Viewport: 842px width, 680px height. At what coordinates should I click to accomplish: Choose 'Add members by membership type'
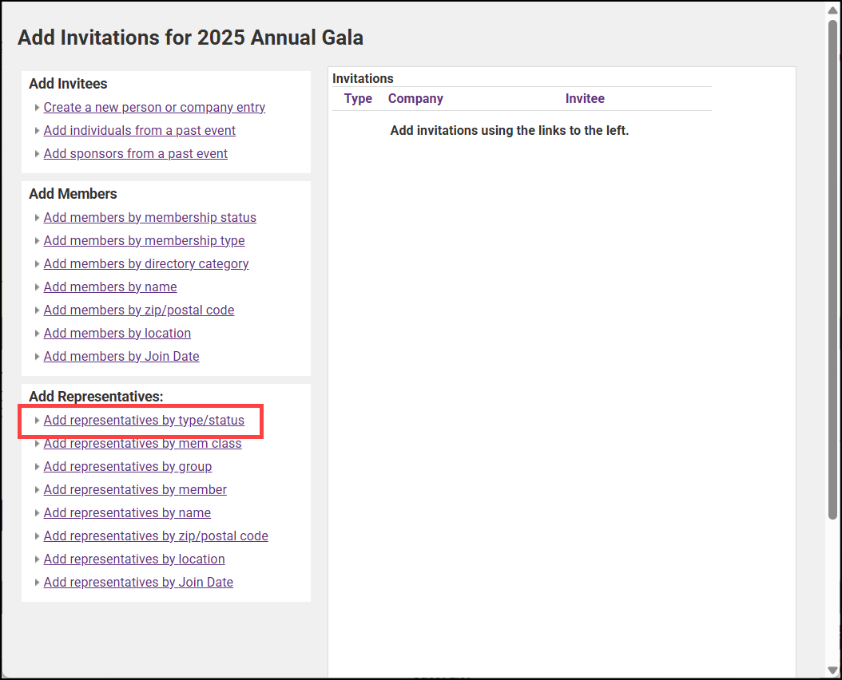145,240
